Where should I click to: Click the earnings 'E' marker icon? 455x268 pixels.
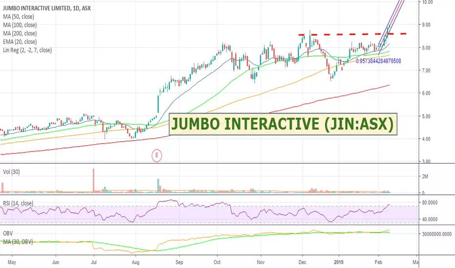pyautogui.click(x=157, y=155)
